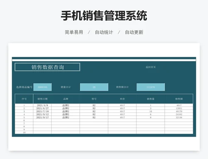The height and width of the screenshot is (159, 208).
Task: Click the 自动更新 subtitle text
Action: tap(134, 32)
